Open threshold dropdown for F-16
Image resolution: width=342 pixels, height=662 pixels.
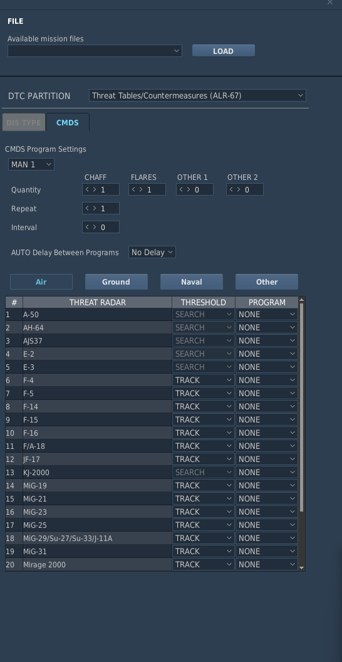204,433
